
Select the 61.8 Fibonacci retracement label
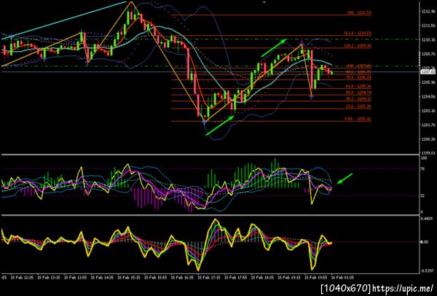tap(358, 86)
